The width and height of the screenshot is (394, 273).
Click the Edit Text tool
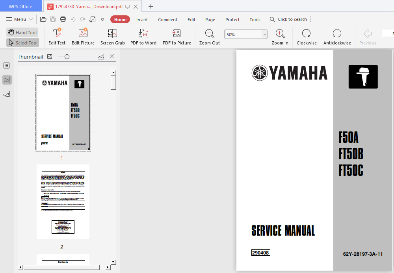coord(57,37)
